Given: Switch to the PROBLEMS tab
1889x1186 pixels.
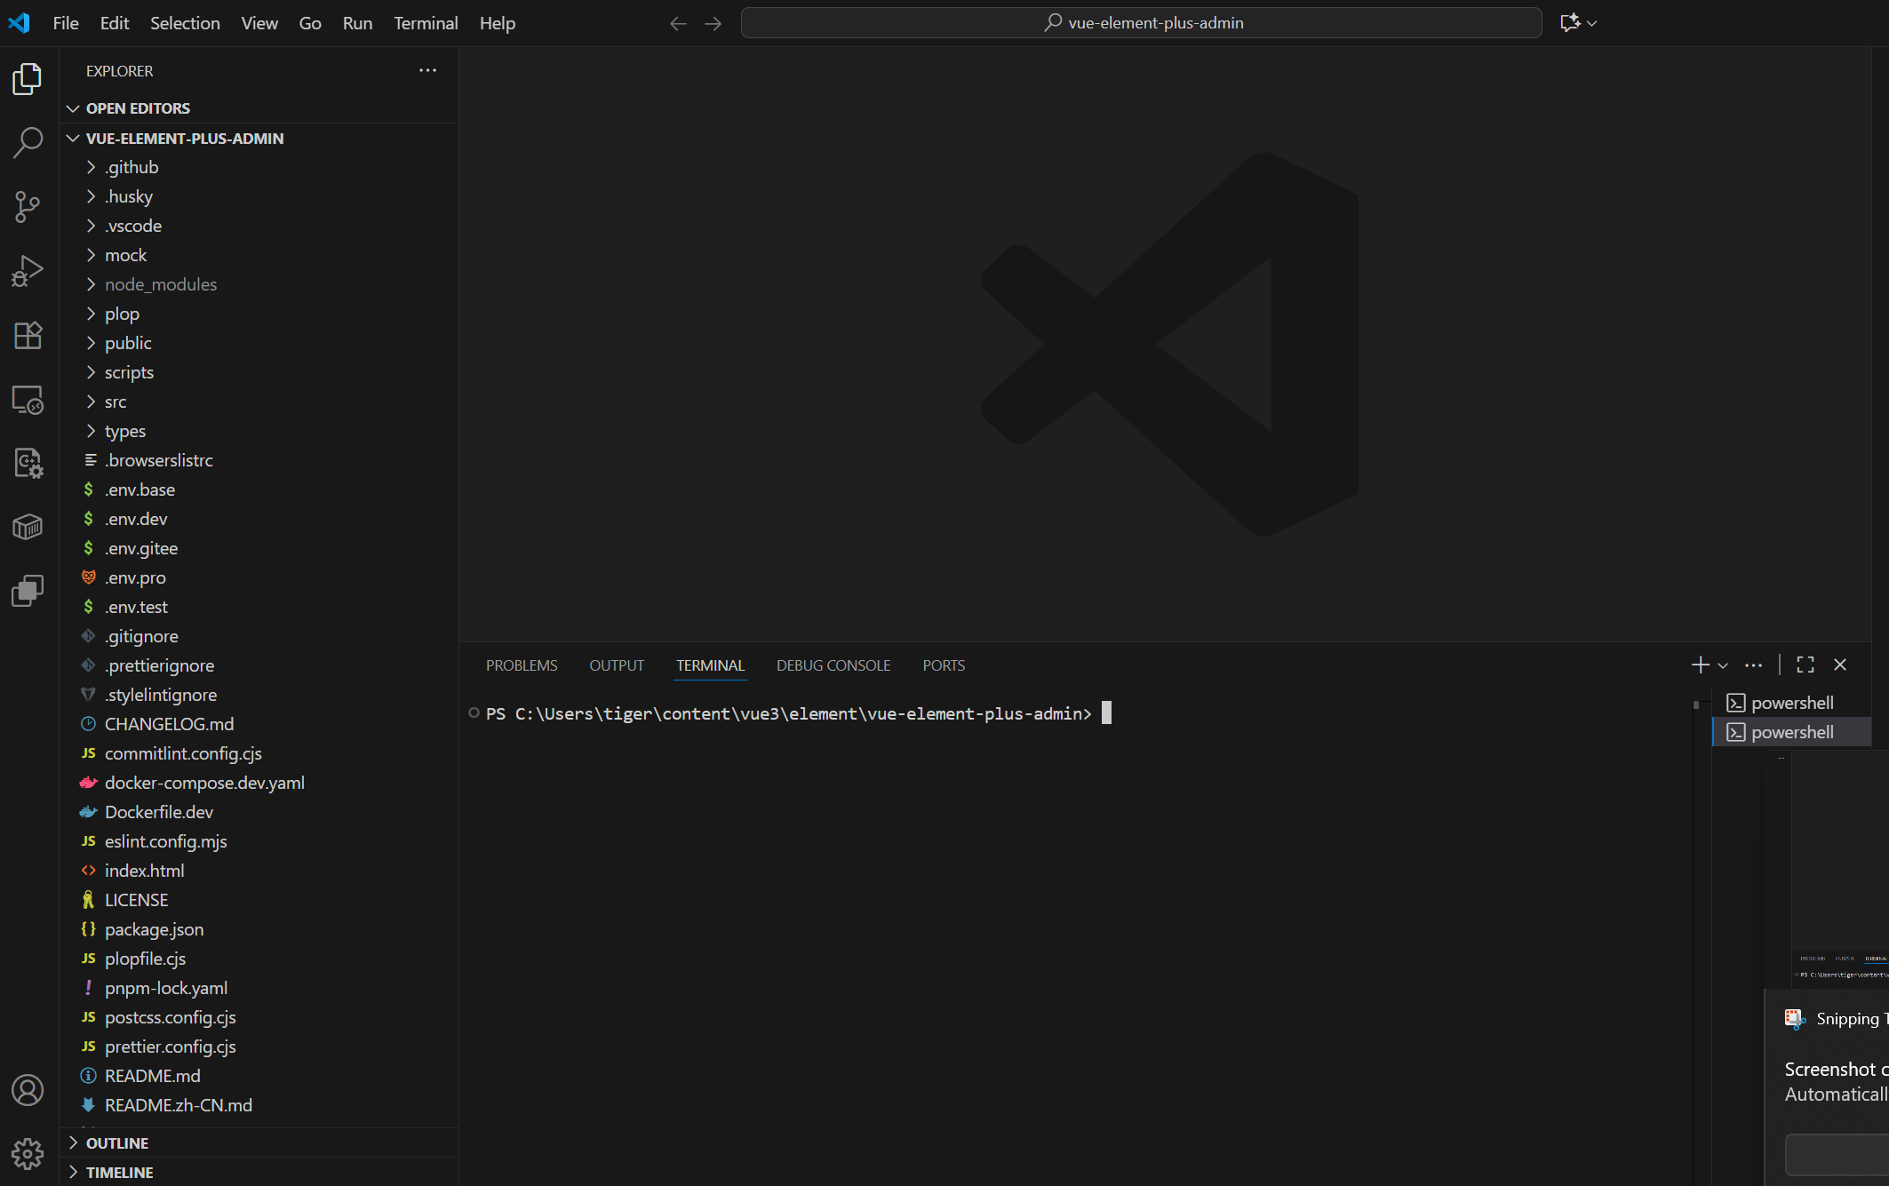Looking at the screenshot, I should click(522, 665).
